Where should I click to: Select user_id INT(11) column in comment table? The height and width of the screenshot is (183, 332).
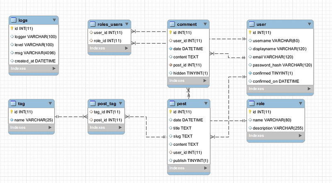pos(188,41)
